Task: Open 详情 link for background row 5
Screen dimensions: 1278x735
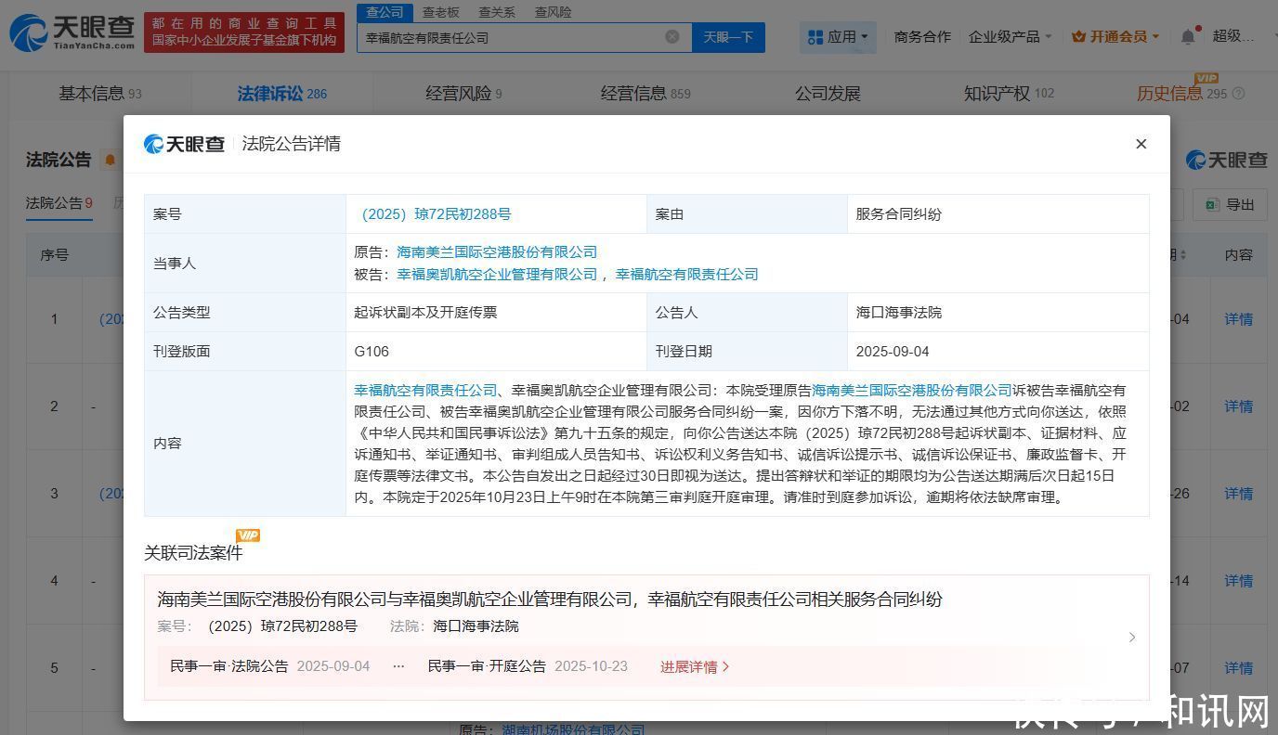Action: click(1239, 668)
